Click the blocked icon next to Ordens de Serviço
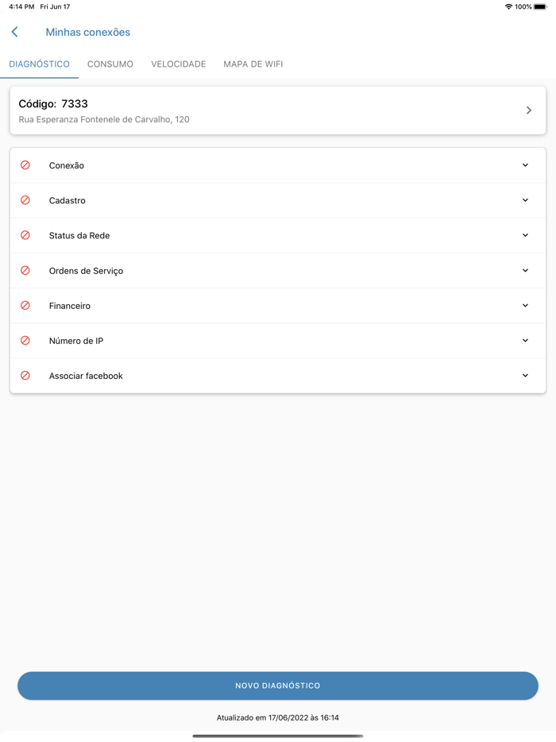 (x=25, y=270)
